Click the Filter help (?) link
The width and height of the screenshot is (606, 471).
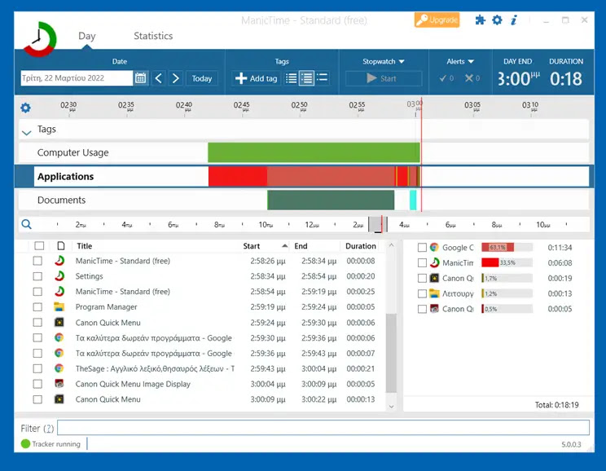click(48, 429)
